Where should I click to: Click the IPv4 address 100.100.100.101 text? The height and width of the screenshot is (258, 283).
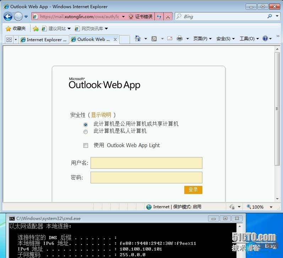[141, 249]
